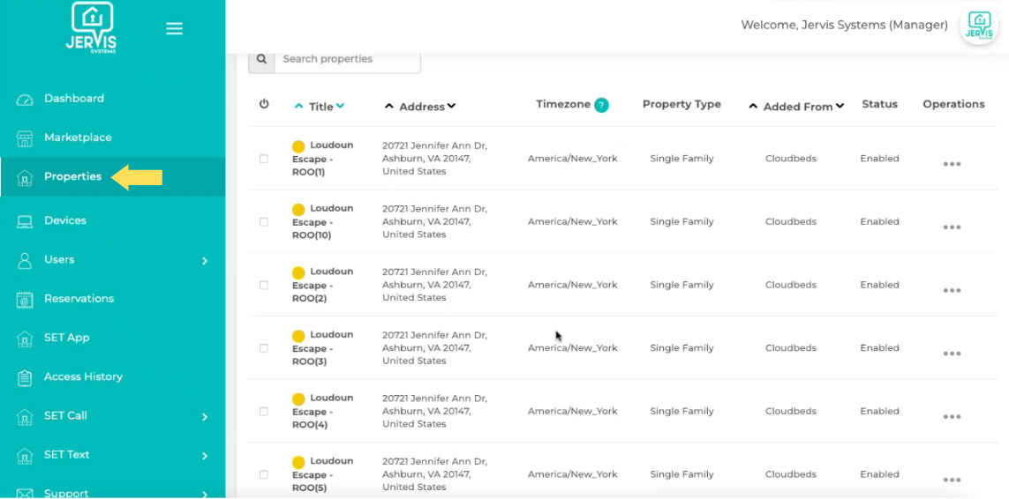Click the search magnifier icon
The width and height of the screenshot is (1009, 499).
pyautogui.click(x=261, y=59)
